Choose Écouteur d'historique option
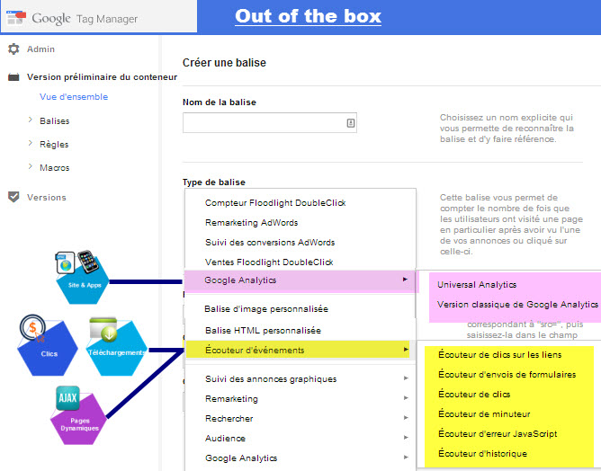The width and height of the screenshot is (601, 471). click(482, 454)
